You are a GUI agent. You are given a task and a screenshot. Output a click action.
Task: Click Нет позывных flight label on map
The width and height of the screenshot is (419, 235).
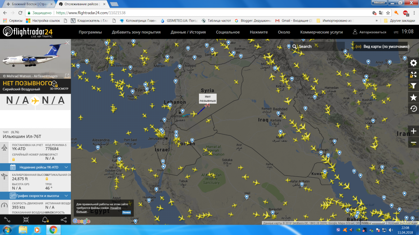pos(208,99)
